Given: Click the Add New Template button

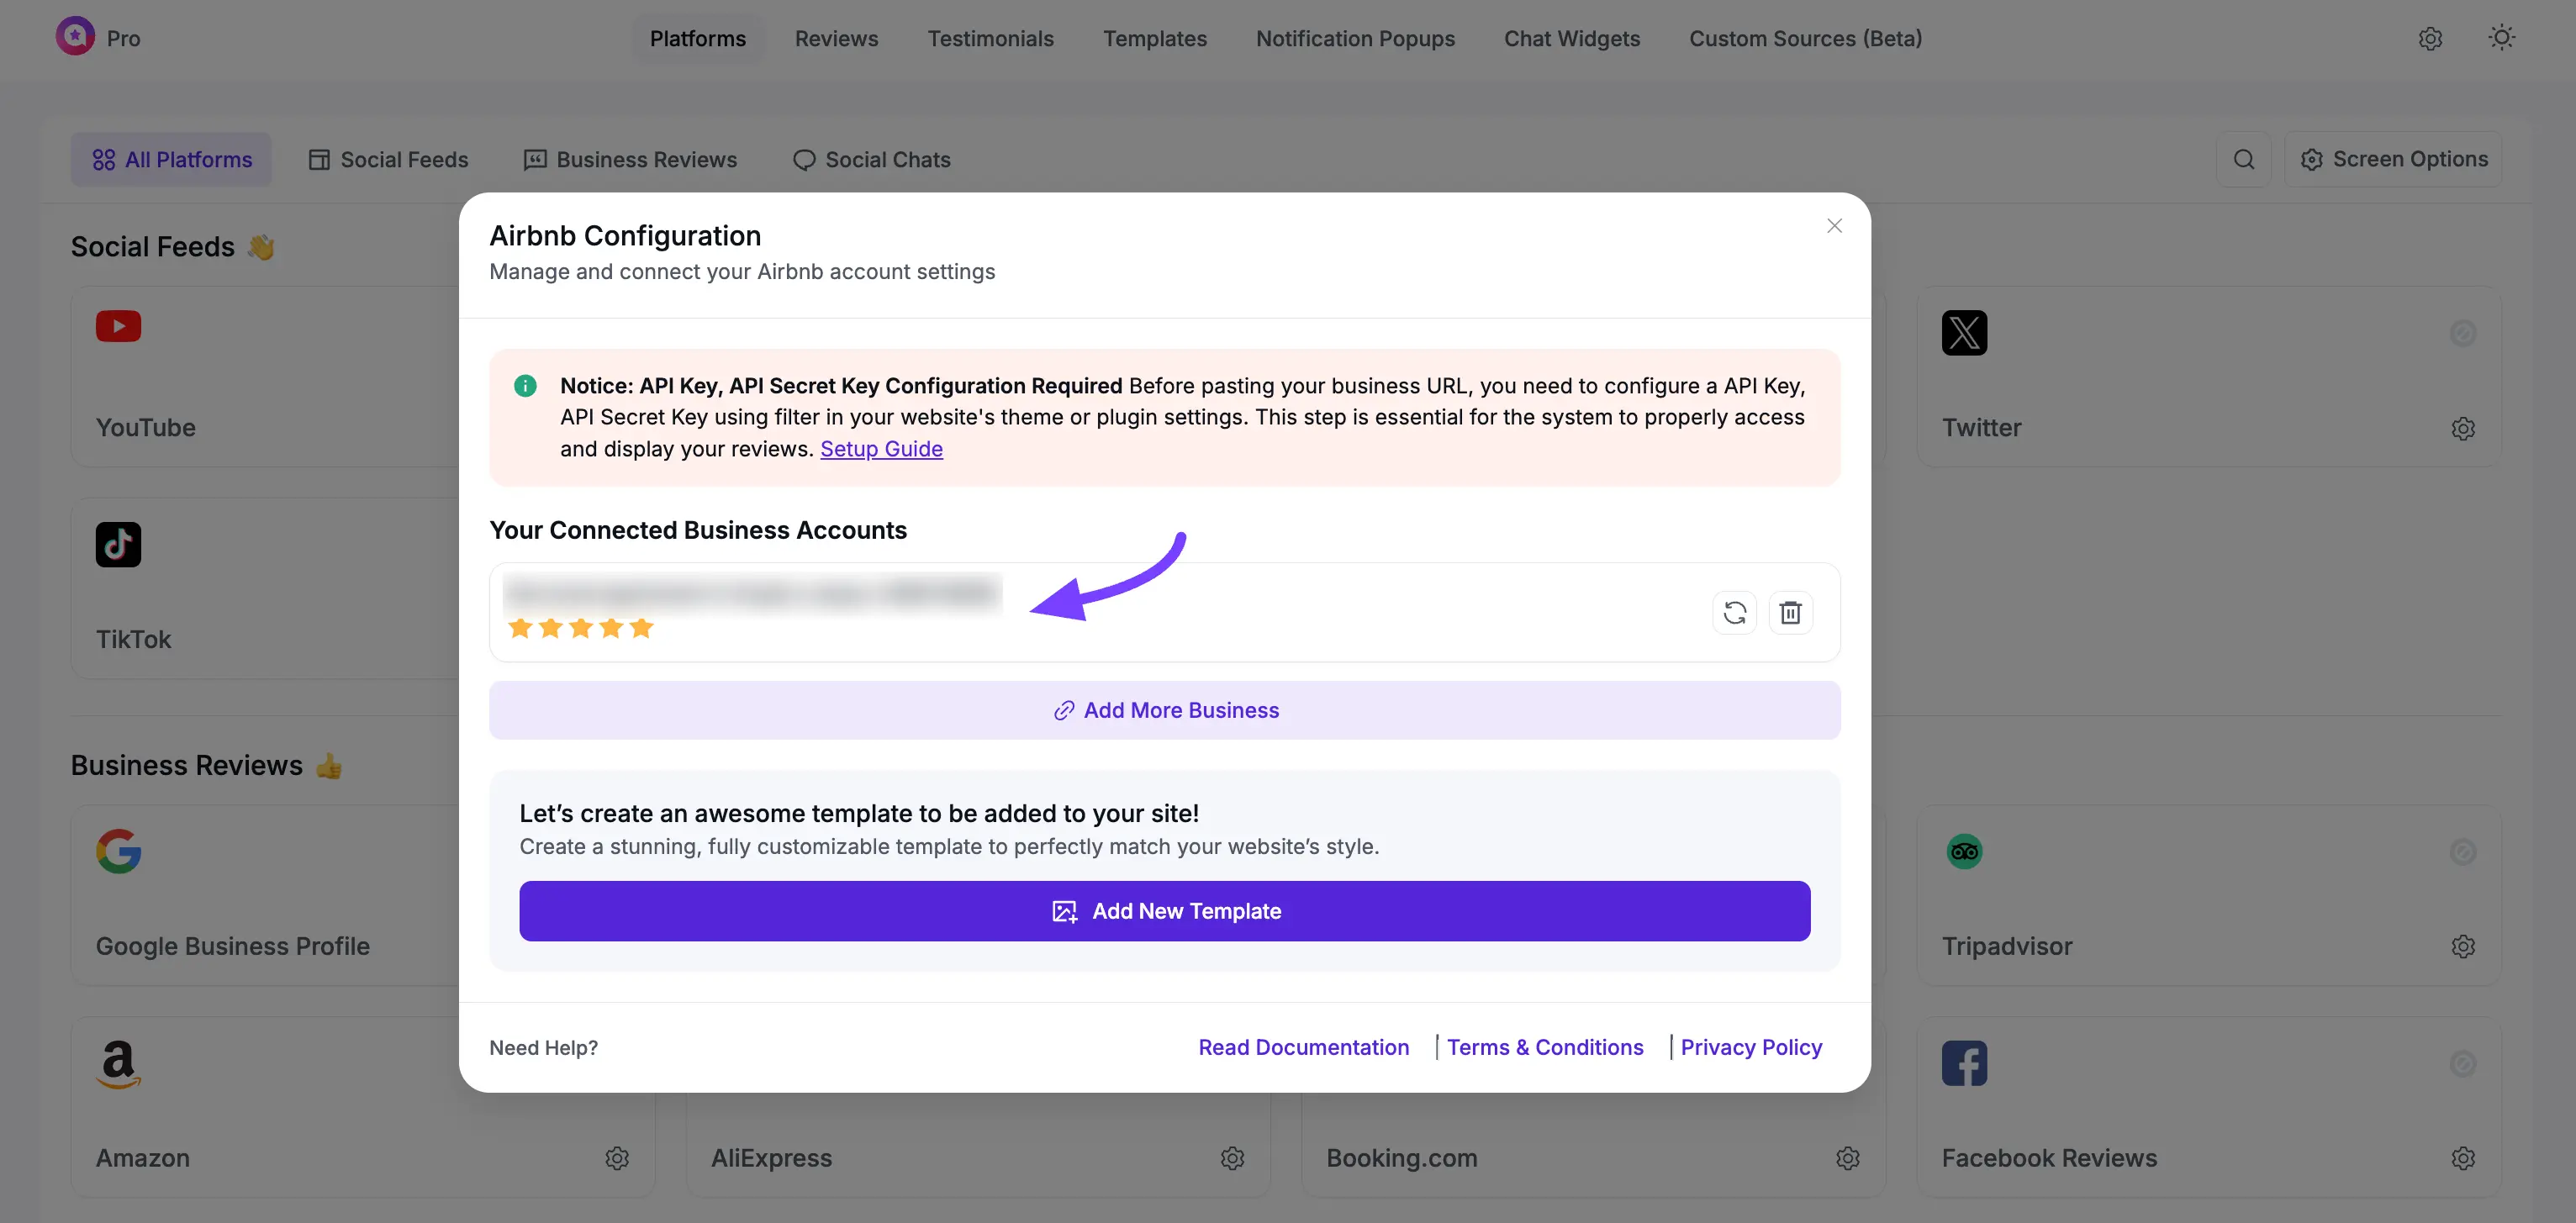Looking at the screenshot, I should click(1164, 911).
